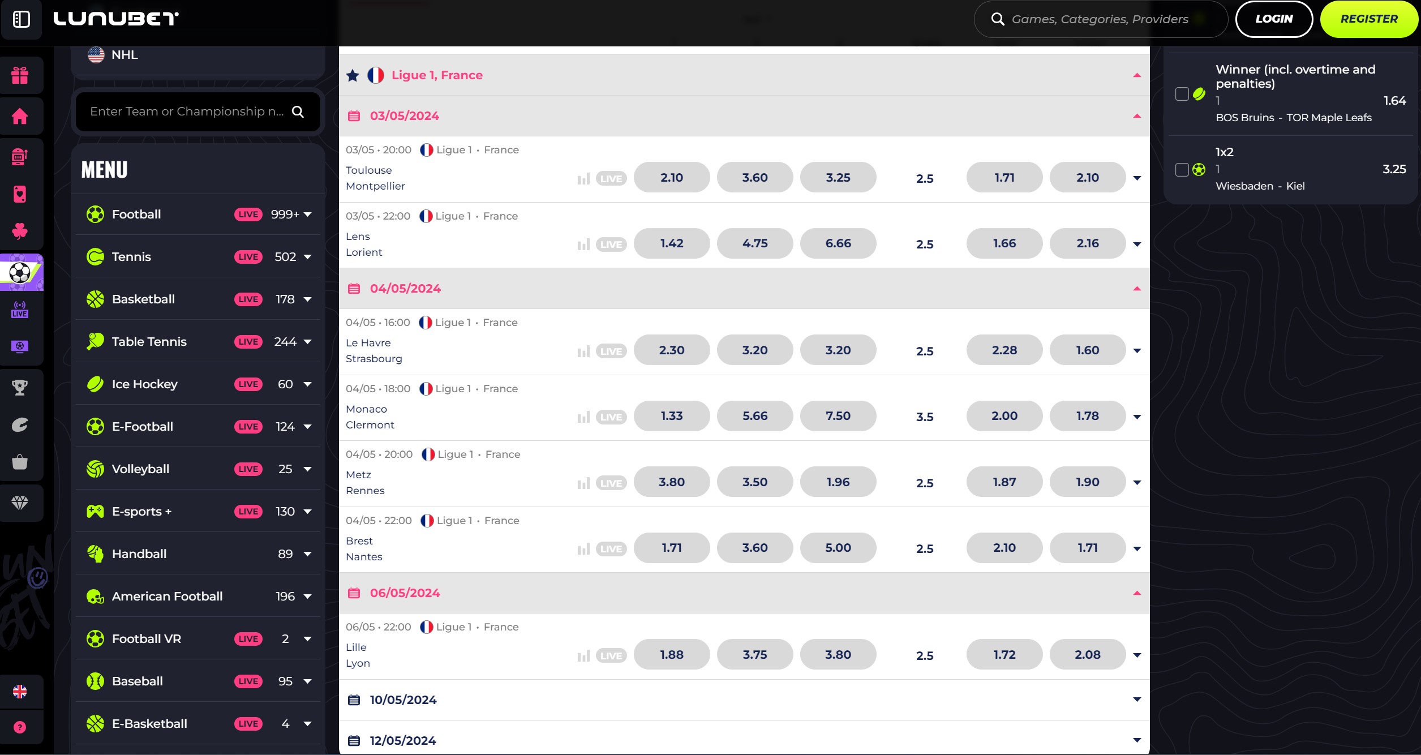Open the trophy tournaments icon
This screenshot has width=1421, height=755.
pyautogui.click(x=20, y=387)
